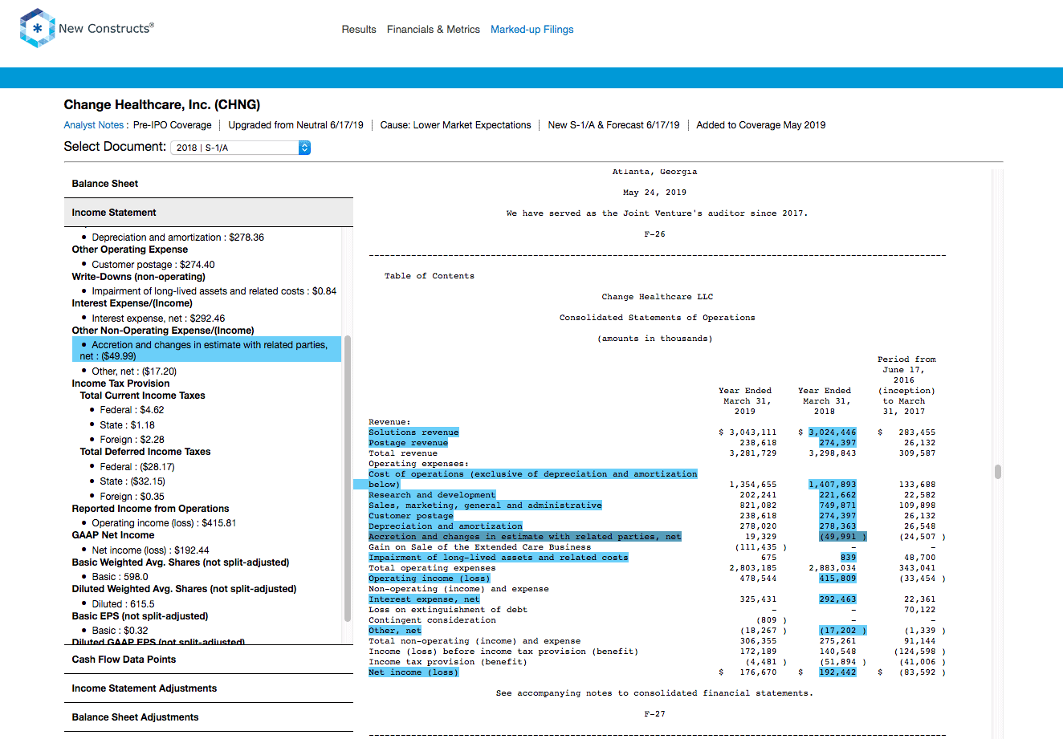This screenshot has width=1063, height=739.
Task: Click the highlighted 292,463 interest value
Action: point(837,599)
